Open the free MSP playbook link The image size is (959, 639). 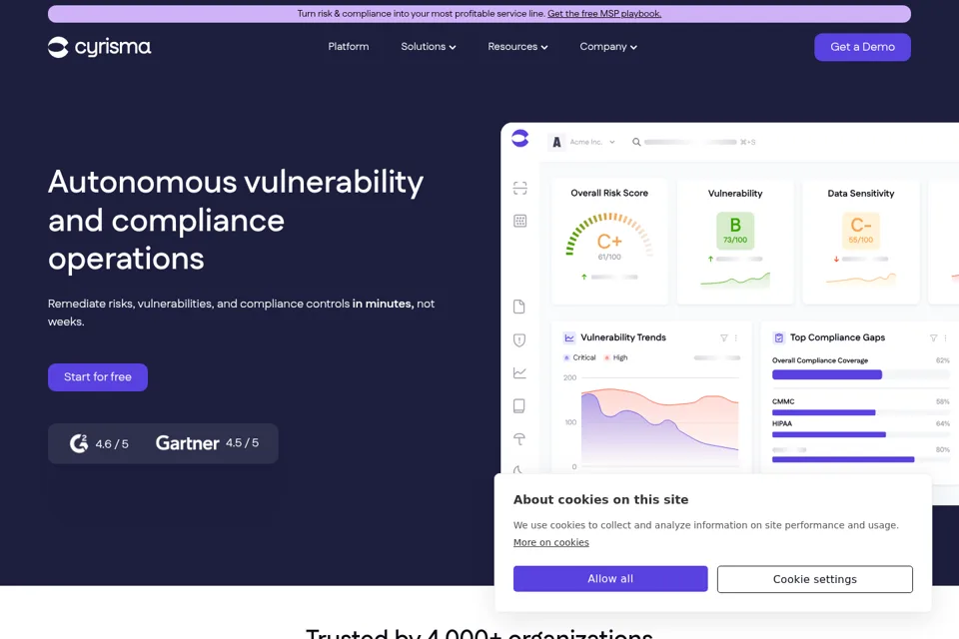pos(604,13)
